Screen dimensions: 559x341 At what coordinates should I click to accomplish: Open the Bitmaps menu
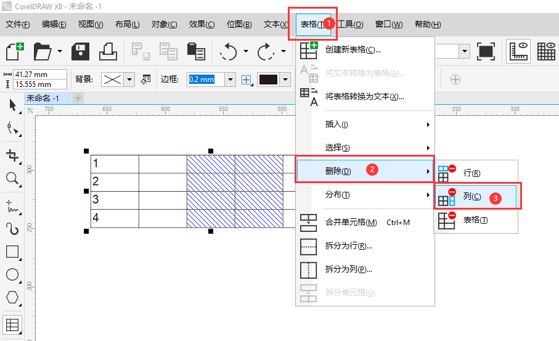pyautogui.click(x=239, y=25)
